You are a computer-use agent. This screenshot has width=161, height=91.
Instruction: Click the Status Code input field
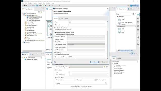coord(69,80)
